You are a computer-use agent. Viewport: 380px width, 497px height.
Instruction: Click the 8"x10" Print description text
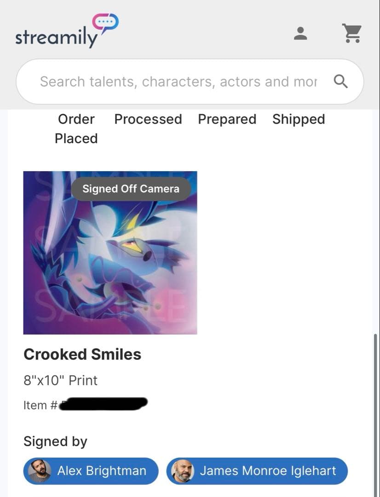coord(60,380)
